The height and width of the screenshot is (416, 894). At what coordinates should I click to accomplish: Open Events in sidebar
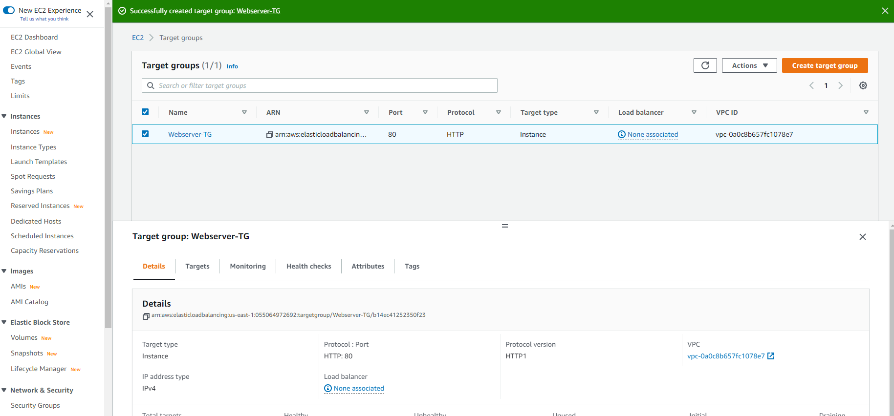point(21,66)
